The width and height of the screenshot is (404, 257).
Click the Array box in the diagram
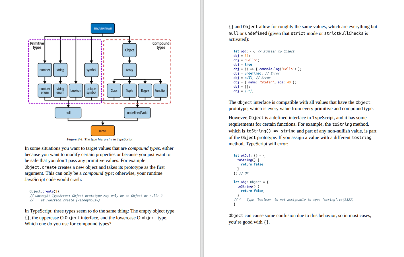point(129,70)
